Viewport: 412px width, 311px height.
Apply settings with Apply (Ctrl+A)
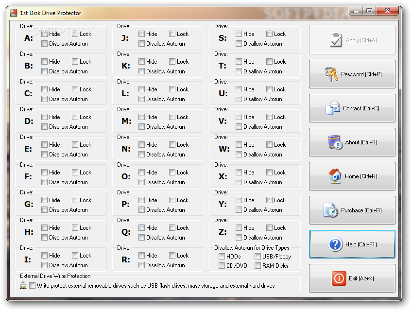point(352,40)
